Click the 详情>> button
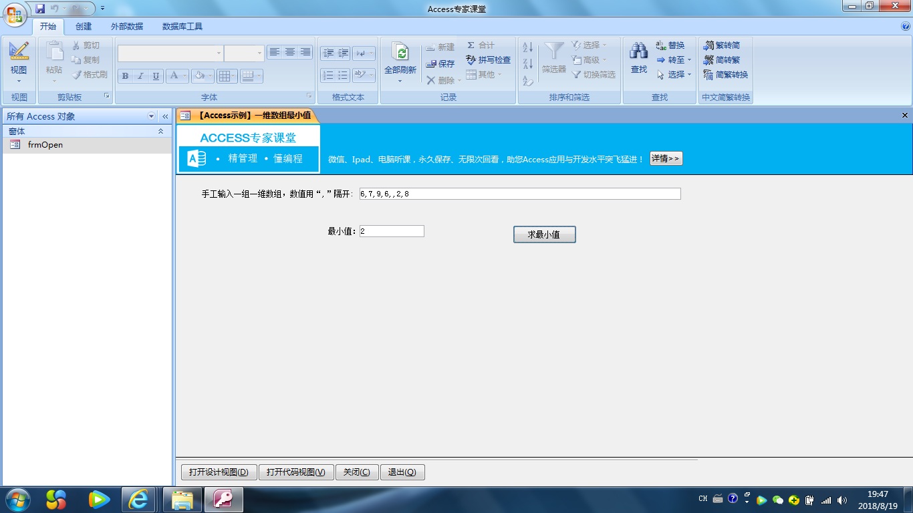Image resolution: width=913 pixels, height=513 pixels. [666, 158]
